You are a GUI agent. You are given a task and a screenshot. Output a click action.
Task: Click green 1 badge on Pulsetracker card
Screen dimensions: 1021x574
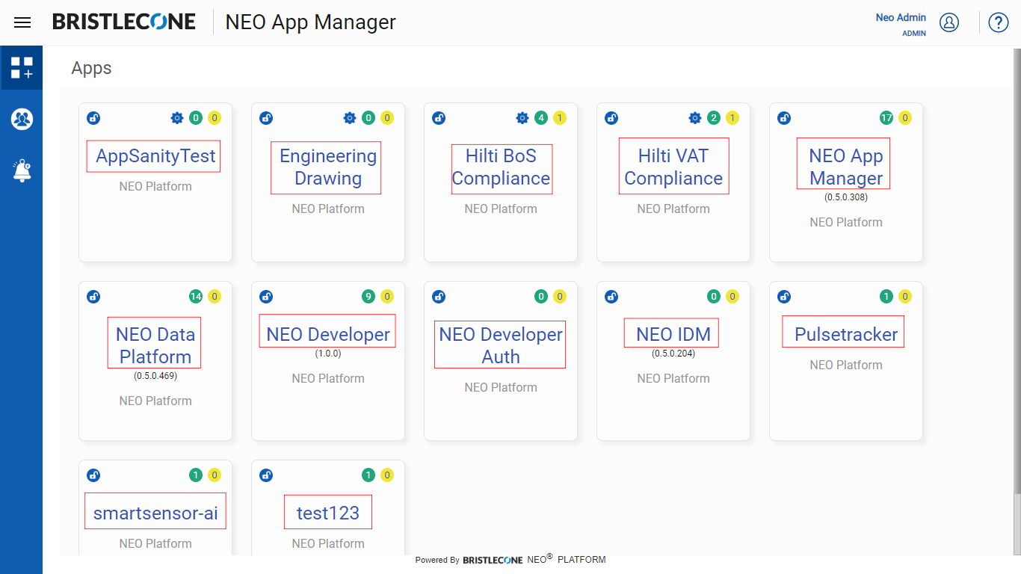pos(886,297)
